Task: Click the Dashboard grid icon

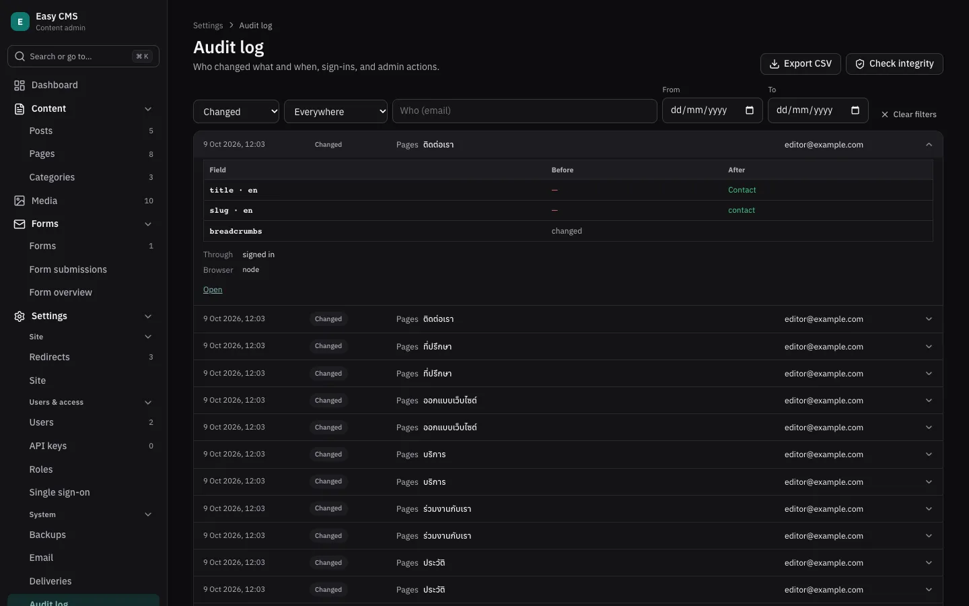Action: point(20,86)
